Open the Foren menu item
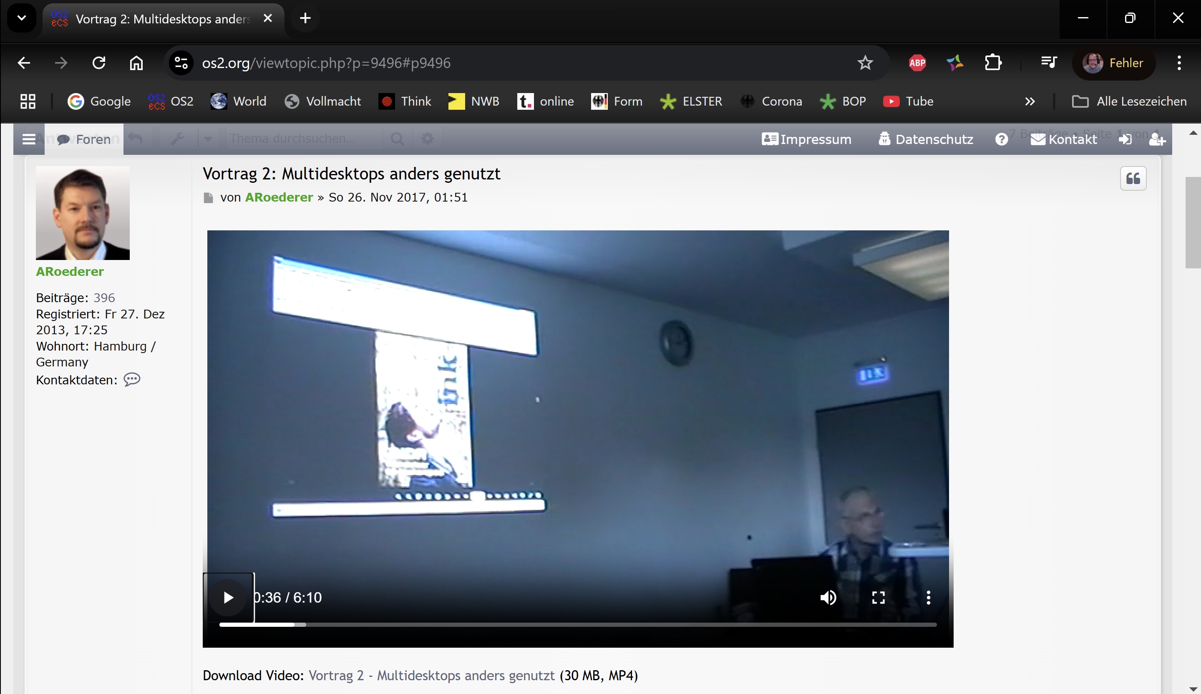Viewport: 1201px width, 694px height. 84,139
